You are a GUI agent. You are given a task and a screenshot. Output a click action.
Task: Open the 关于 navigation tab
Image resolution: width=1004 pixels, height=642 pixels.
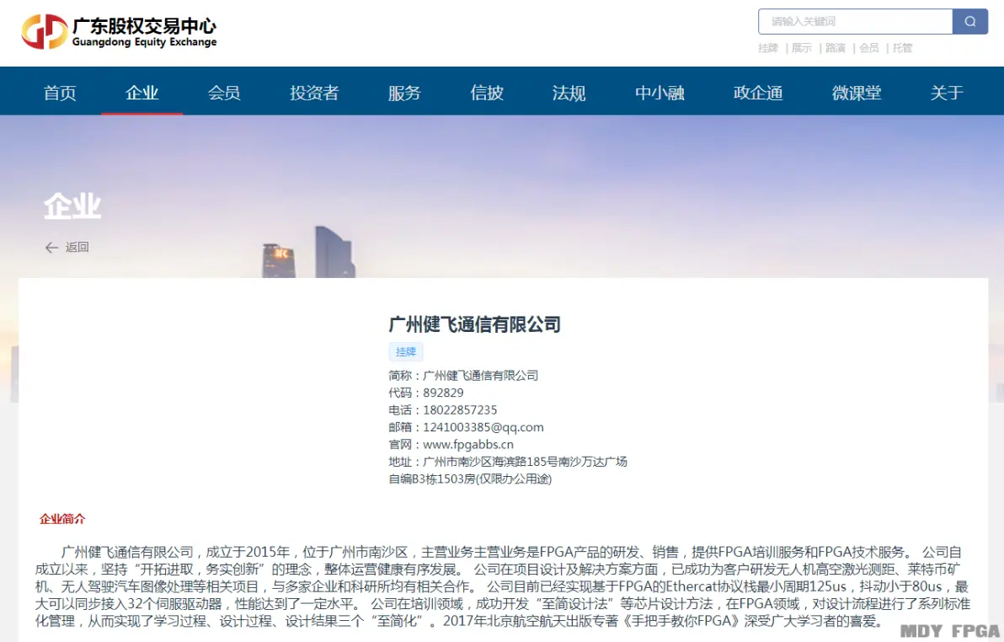point(947,93)
